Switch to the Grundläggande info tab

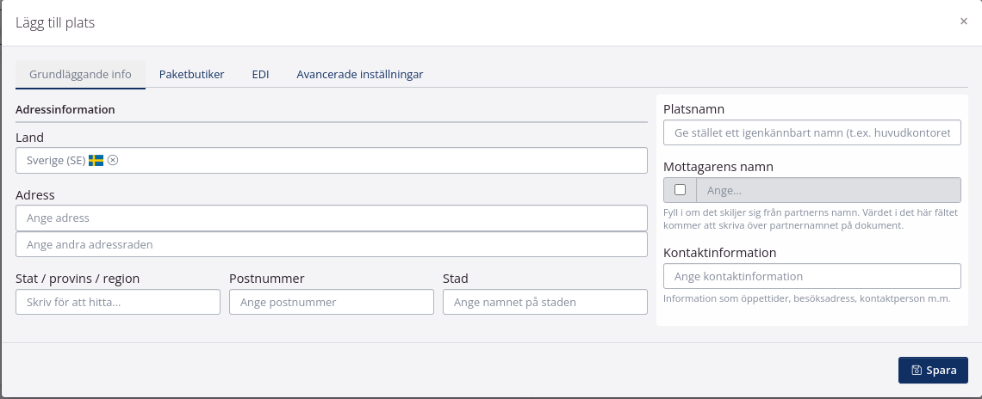tap(80, 75)
